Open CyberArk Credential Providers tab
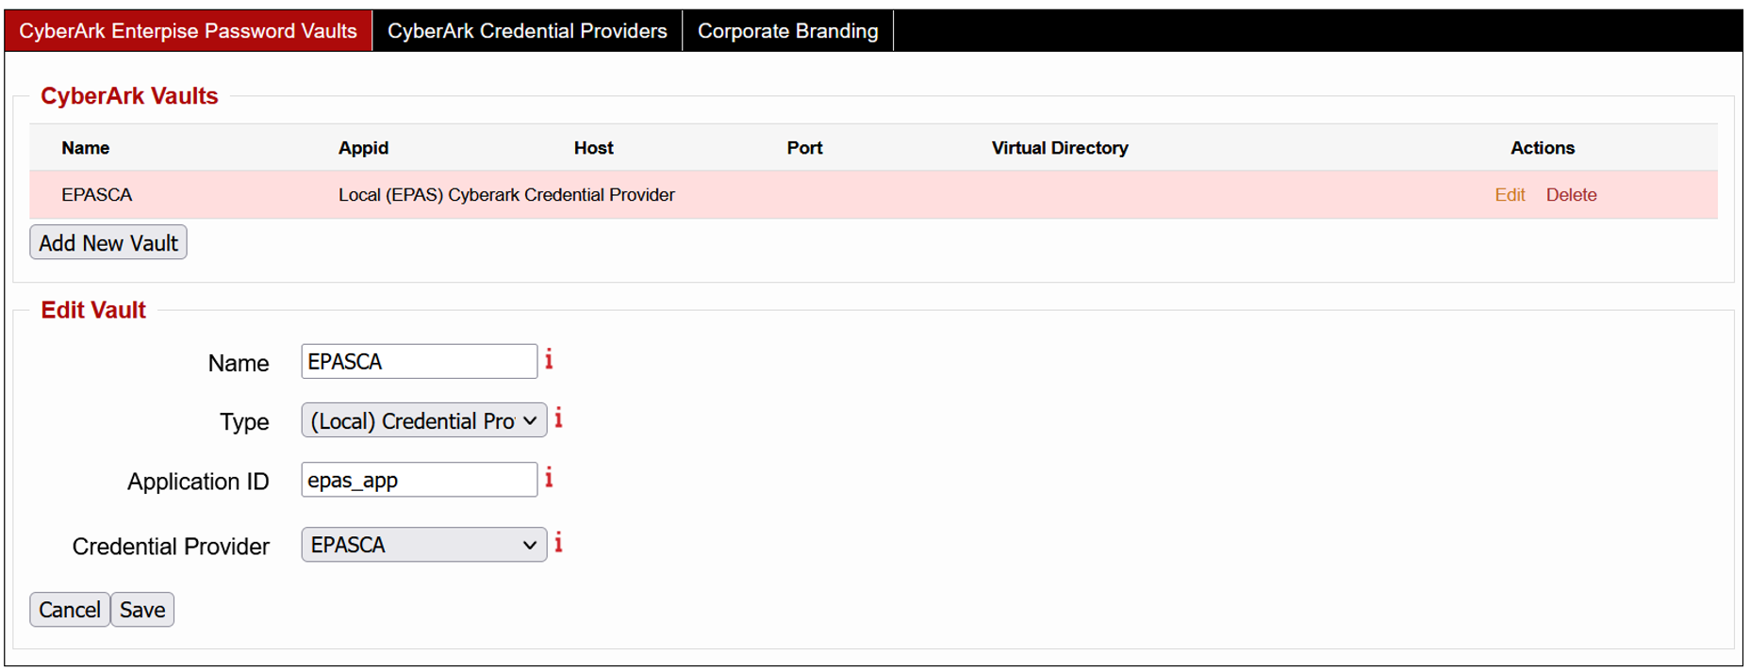The height and width of the screenshot is (671, 1750). tap(527, 31)
